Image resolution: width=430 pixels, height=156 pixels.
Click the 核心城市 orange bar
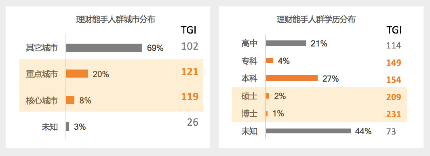70,100
